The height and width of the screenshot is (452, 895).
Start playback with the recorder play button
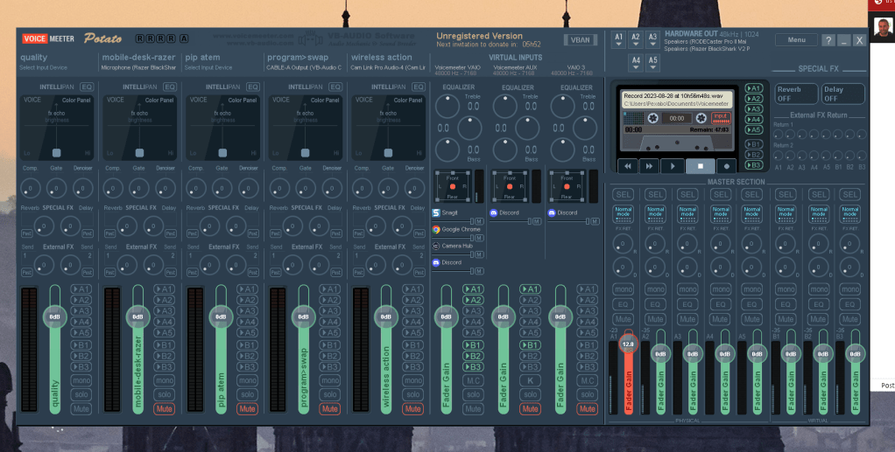coord(673,166)
